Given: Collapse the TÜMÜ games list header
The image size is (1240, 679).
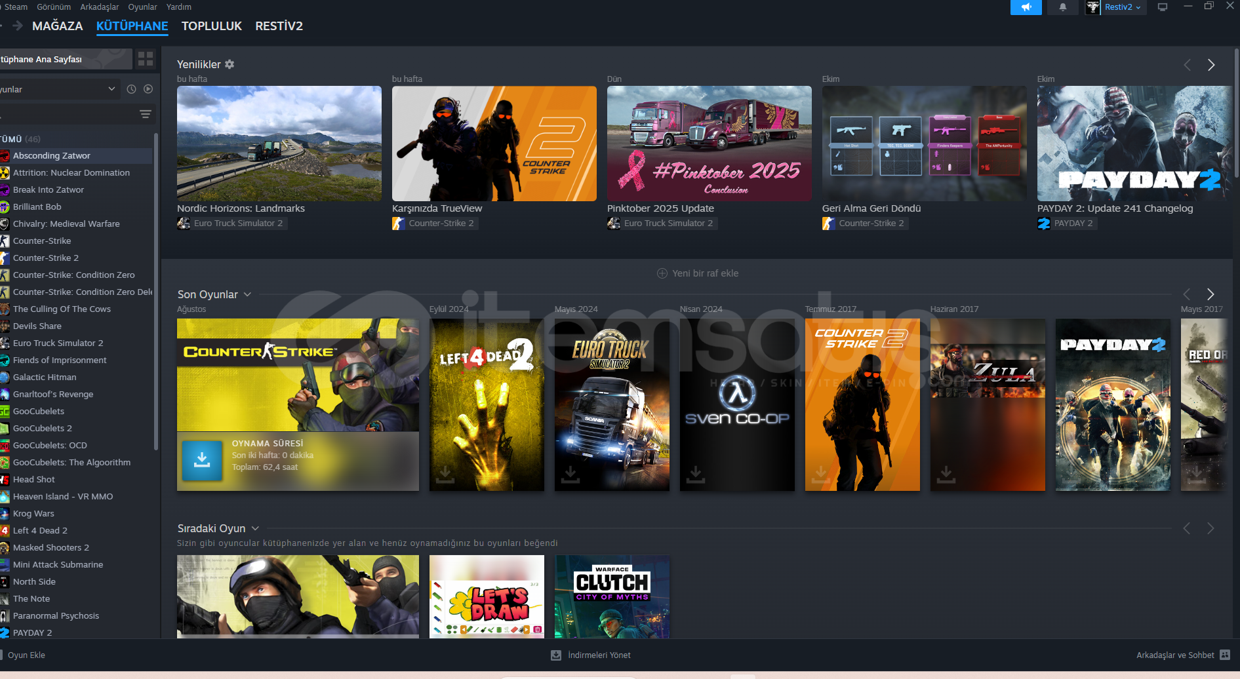Looking at the screenshot, I should point(20,139).
